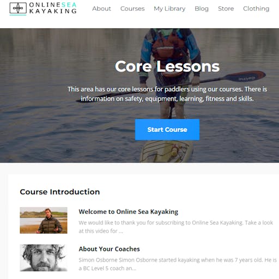Click the Online Sea Kayaking logo text

point(53,8)
